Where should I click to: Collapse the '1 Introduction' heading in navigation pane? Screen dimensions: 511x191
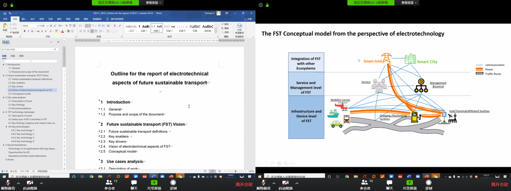(4, 65)
